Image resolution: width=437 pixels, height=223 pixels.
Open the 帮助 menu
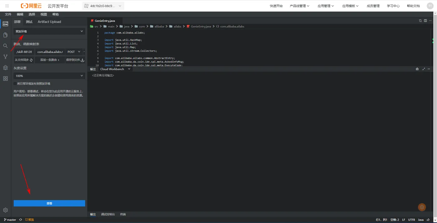tap(56, 14)
